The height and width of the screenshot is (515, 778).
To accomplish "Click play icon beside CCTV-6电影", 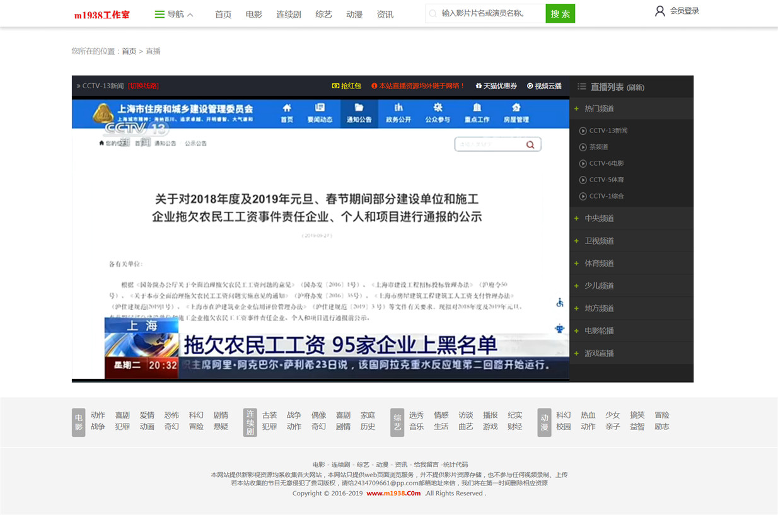I will (583, 163).
